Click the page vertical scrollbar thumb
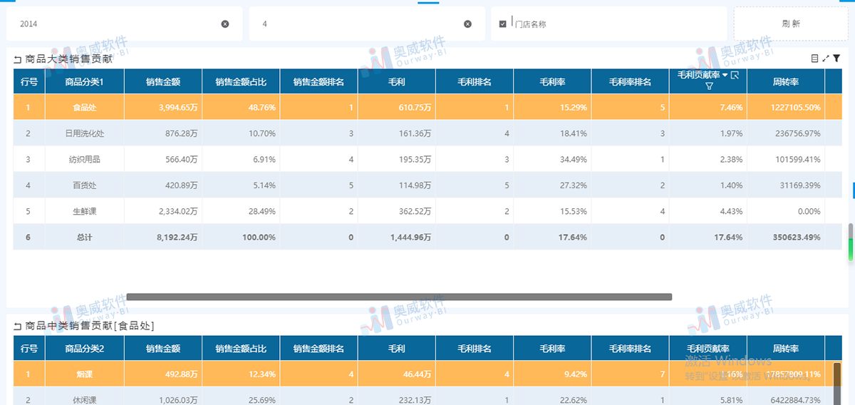The image size is (855, 405). 850,242
